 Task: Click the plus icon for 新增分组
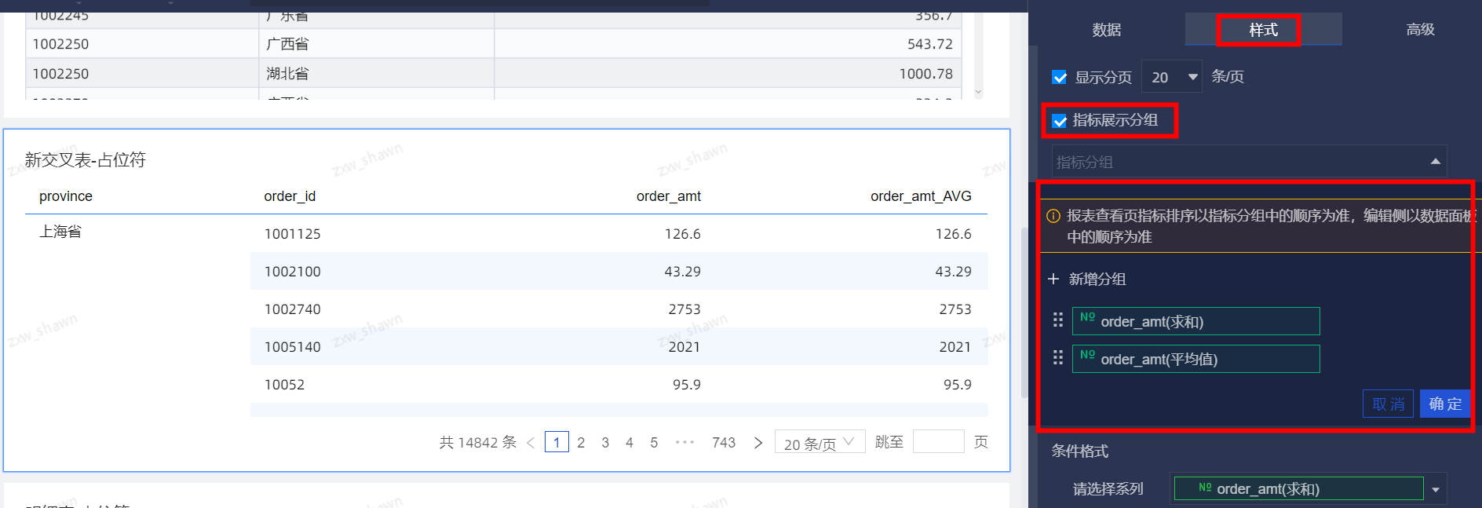click(1053, 279)
